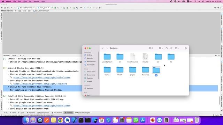Image resolution: width=223 pixels, height=125 pixels.
Task: Click Finder tag icon
Action: click(171, 48)
